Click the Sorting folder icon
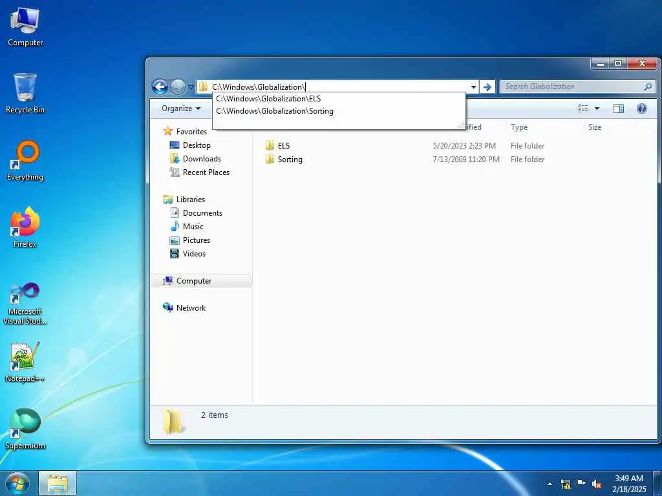The width and height of the screenshot is (662, 496). coord(270,160)
